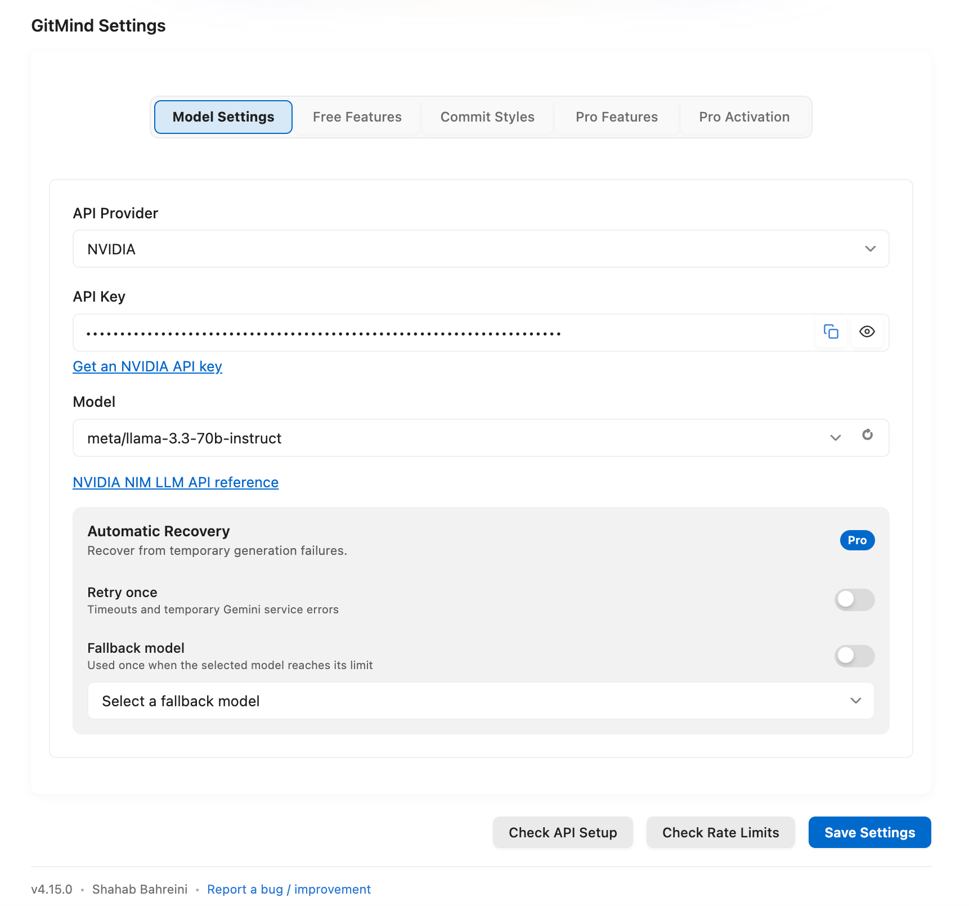Click the Check Rate Limits button
The height and width of the screenshot is (906, 969).
click(720, 832)
